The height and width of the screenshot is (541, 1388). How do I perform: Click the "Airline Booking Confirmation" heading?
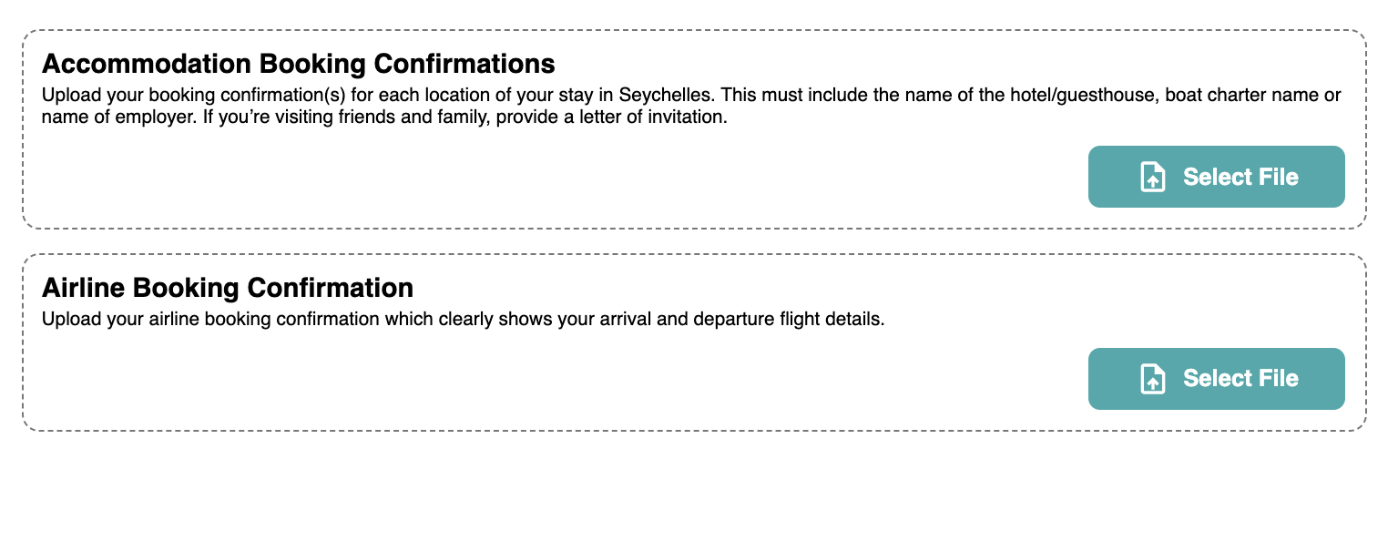[228, 288]
